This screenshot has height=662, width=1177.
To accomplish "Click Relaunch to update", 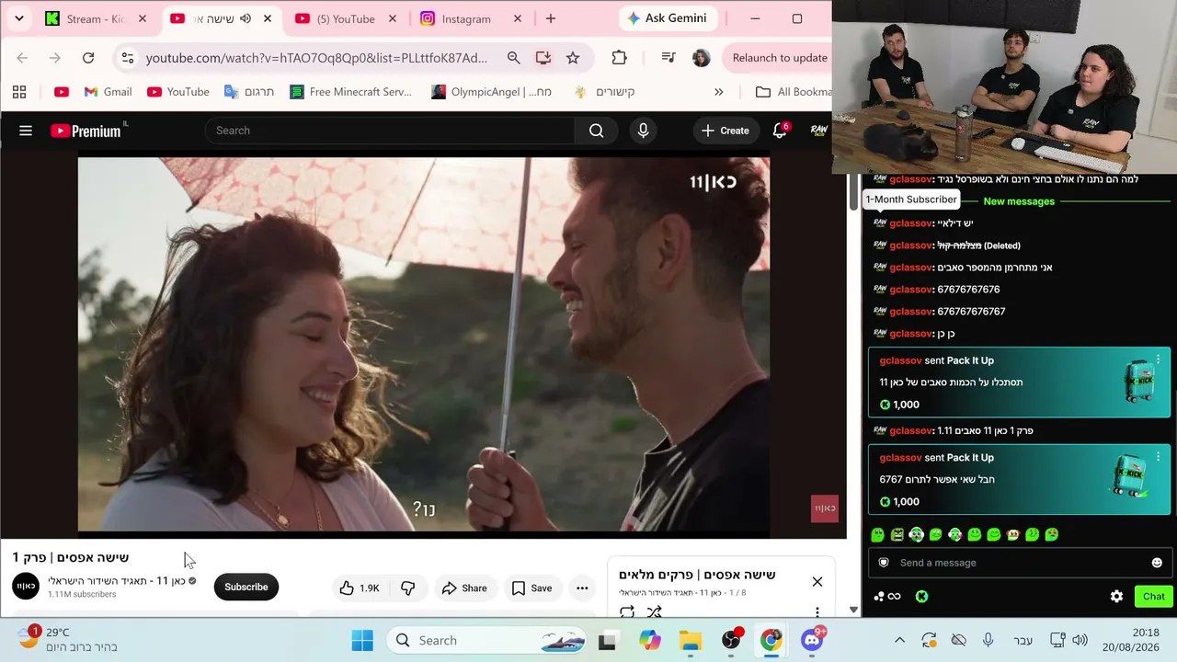I will [x=778, y=58].
